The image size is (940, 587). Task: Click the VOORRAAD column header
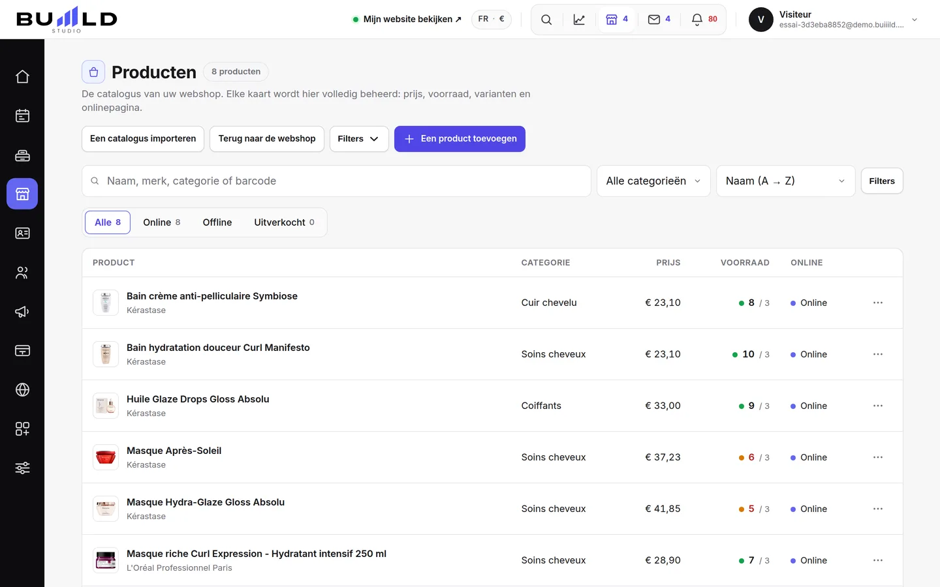745,263
